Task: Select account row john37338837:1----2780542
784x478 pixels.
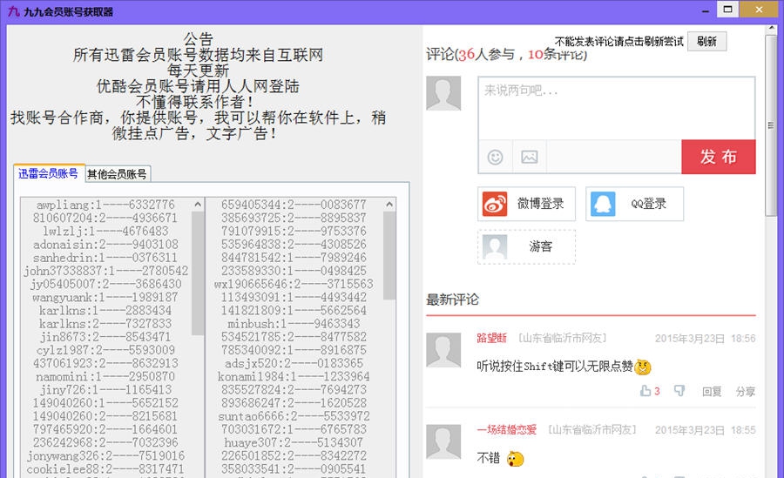Action: pyautogui.click(x=105, y=271)
